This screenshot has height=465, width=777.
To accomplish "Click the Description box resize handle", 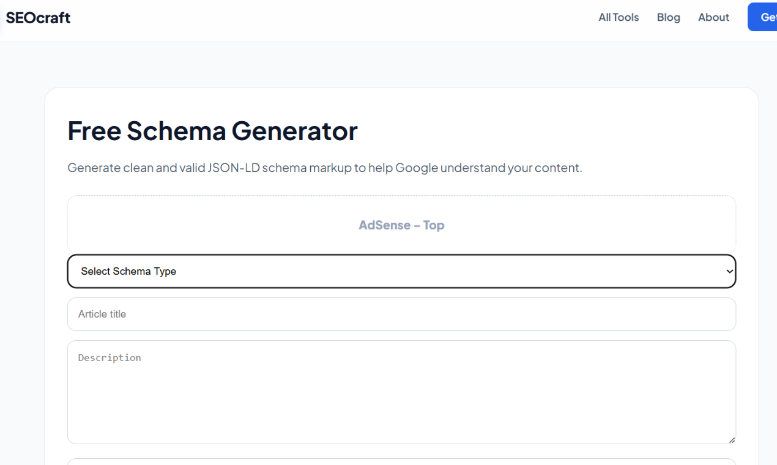I will [x=732, y=439].
